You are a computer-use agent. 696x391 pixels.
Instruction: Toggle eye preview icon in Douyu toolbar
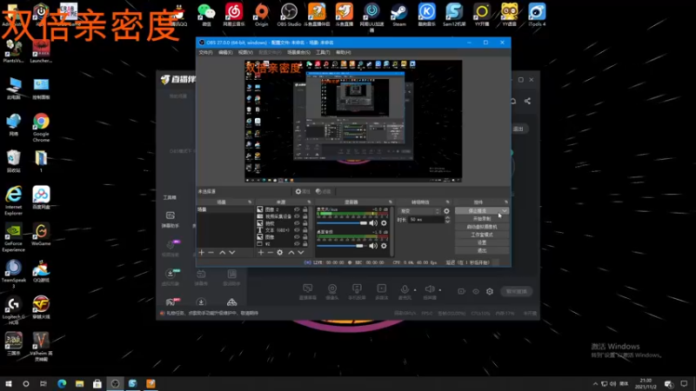(476, 291)
